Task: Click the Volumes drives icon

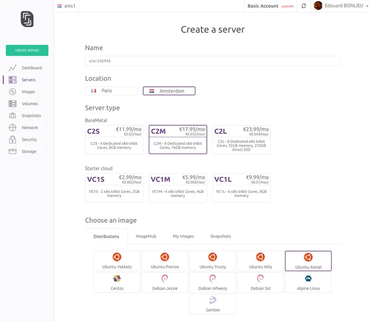Action: point(12,104)
